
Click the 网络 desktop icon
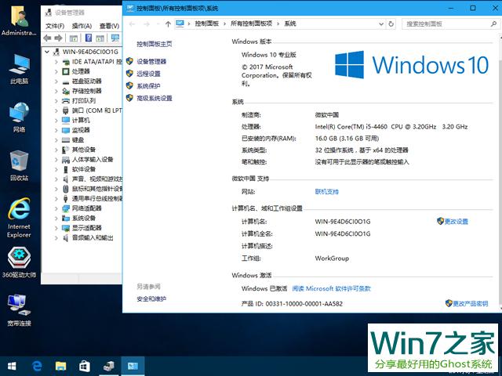click(x=19, y=117)
